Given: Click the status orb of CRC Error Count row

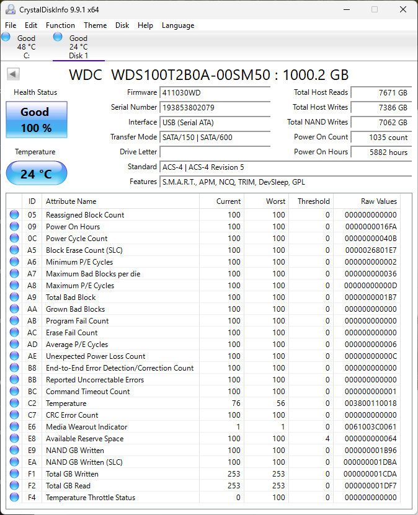Looking at the screenshot, I should (14, 415).
